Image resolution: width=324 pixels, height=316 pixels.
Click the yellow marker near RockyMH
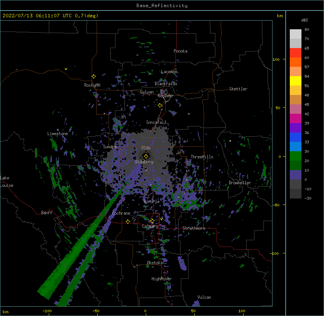[94, 77]
